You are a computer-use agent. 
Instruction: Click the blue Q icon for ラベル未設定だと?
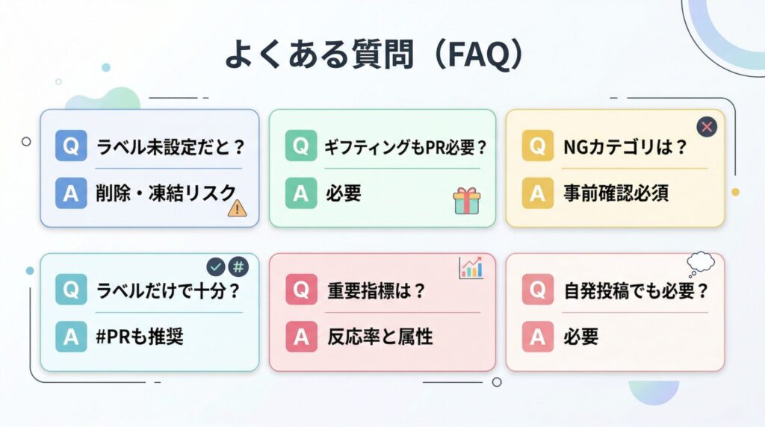point(71,146)
